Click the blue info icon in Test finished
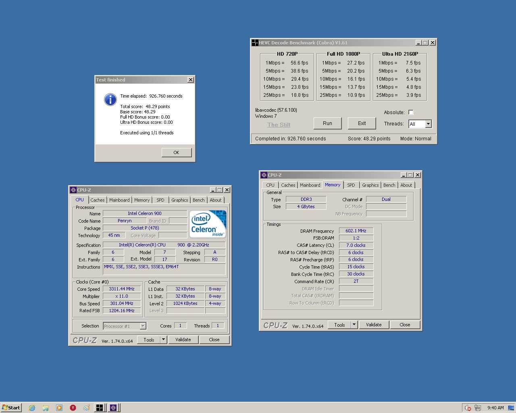516x413 pixels. click(110, 99)
